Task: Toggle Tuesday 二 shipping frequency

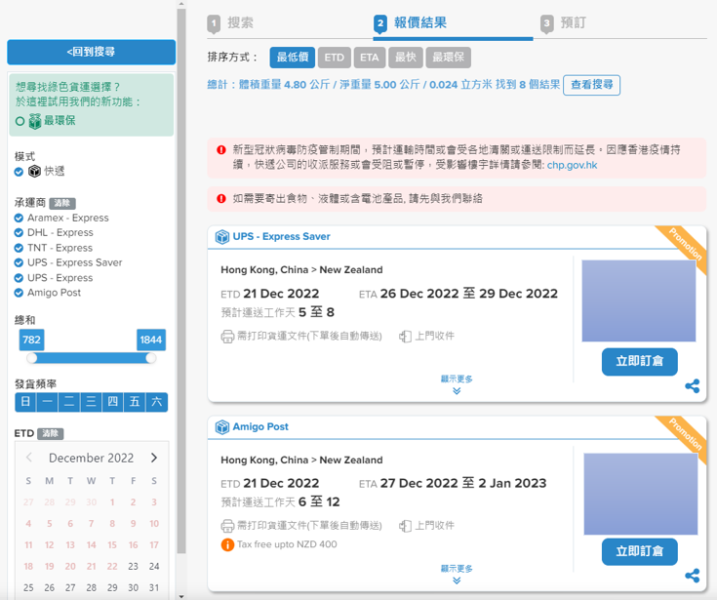Action: click(69, 402)
